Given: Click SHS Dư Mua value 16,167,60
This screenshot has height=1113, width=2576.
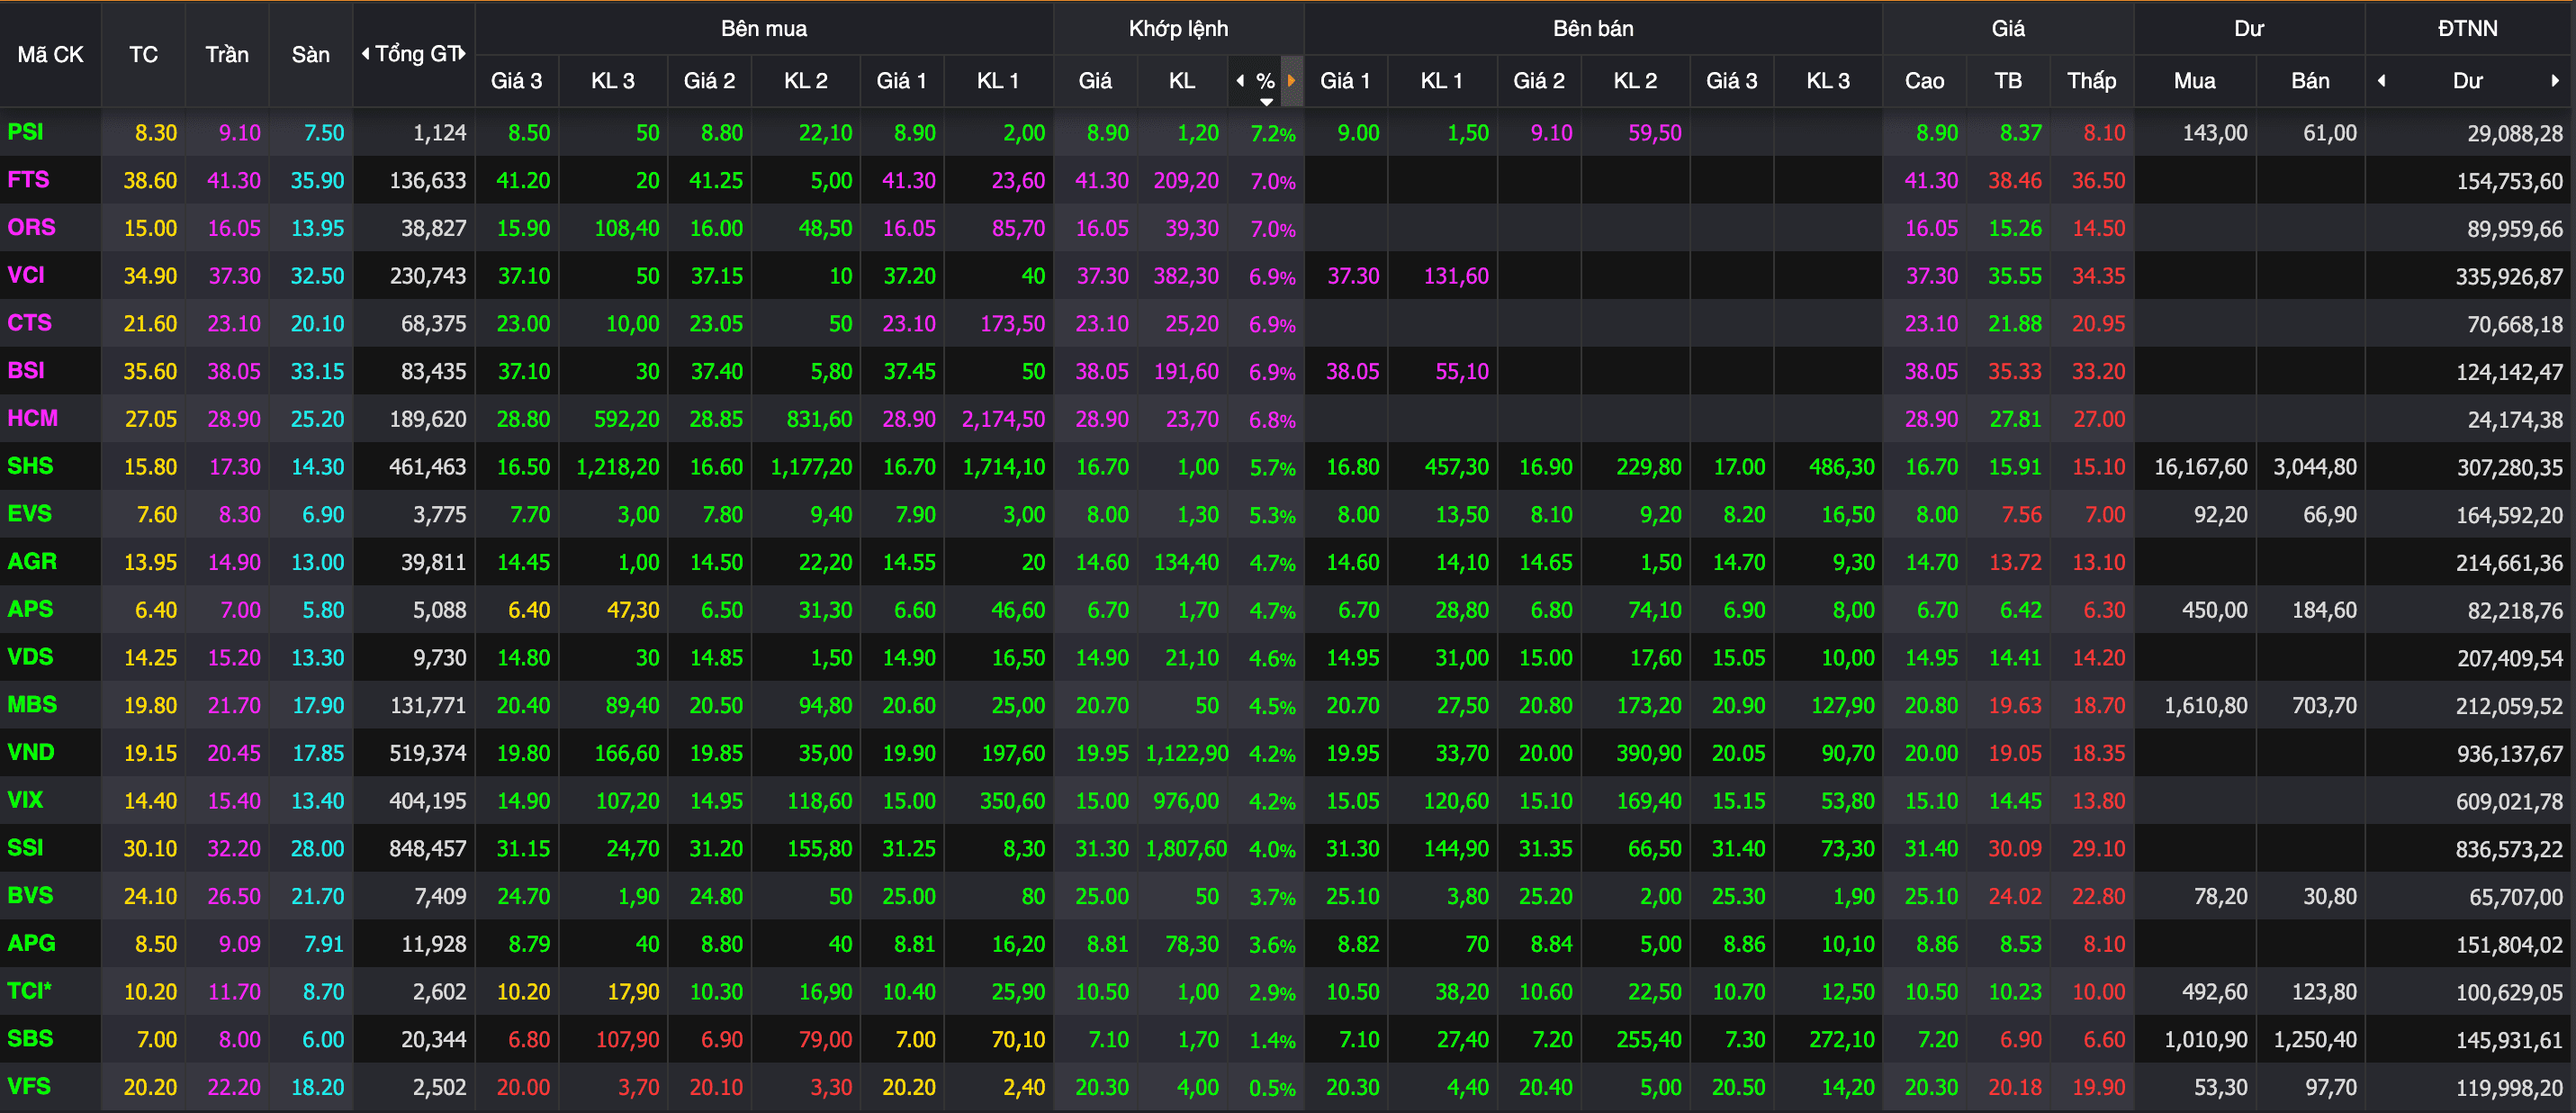Looking at the screenshot, I should point(2200,467).
